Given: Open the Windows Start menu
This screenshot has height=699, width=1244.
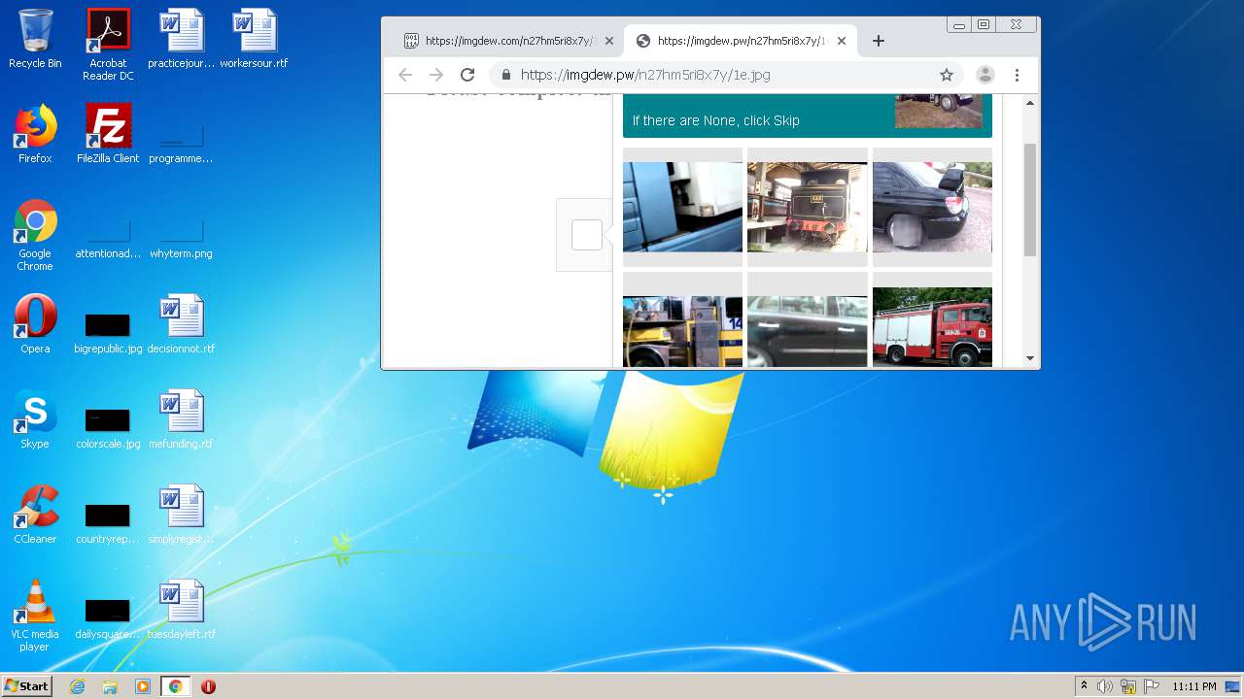Looking at the screenshot, I should pyautogui.click(x=27, y=685).
